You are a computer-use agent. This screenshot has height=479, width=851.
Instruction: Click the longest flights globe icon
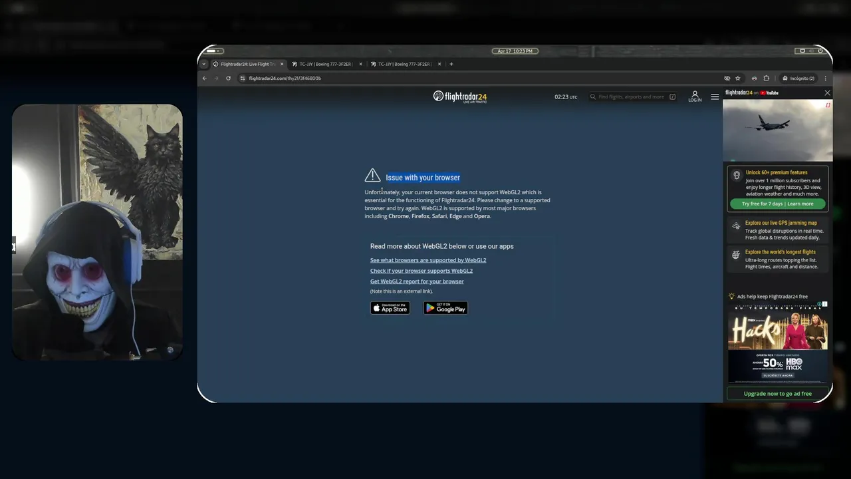pos(736,255)
